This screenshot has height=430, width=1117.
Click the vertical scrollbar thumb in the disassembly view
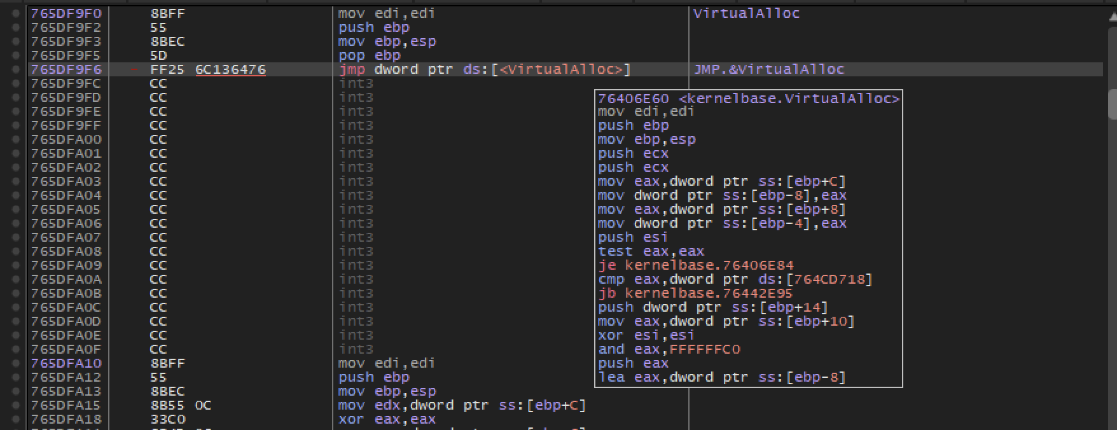(1112, 104)
